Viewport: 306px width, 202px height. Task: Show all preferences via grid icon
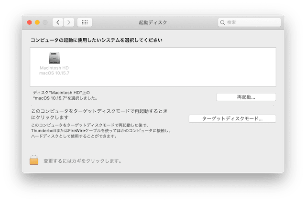tap(85, 22)
